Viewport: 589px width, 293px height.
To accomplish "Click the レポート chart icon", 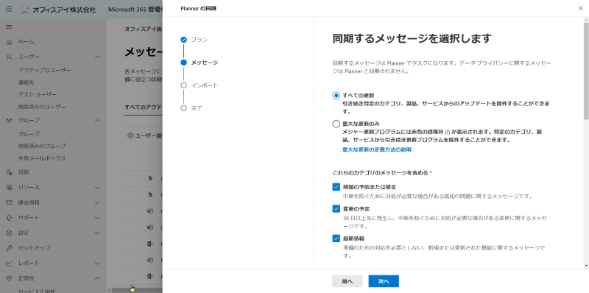I will tap(9, 264).
